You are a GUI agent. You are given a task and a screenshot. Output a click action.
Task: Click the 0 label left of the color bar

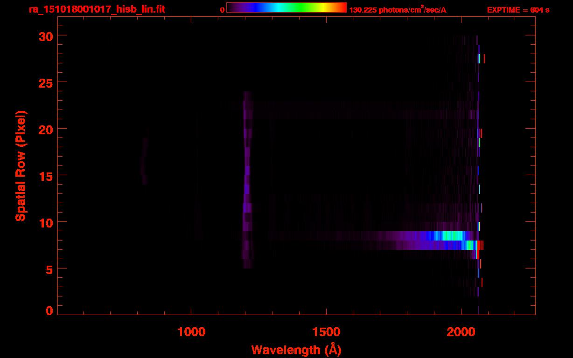[222, 10]
